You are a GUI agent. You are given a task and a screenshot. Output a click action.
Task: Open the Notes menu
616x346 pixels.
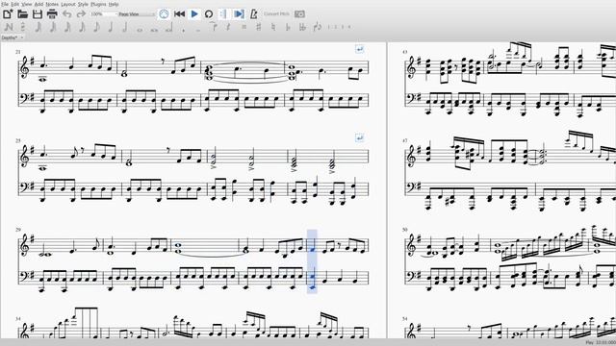[52, 4]
